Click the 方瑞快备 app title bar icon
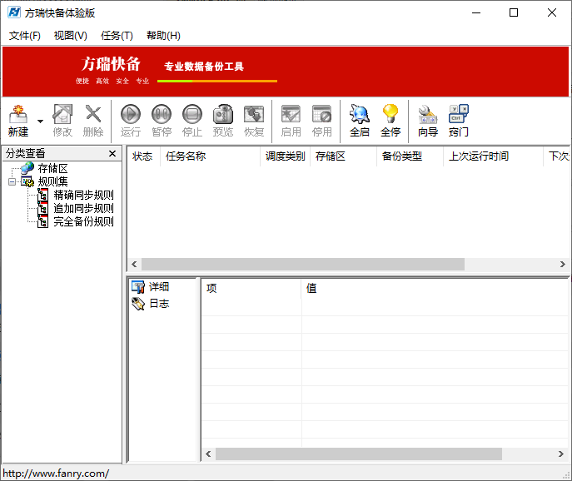The height and width of the screenshot is (481, 572). pyautogui.click(x=14, y=12)
